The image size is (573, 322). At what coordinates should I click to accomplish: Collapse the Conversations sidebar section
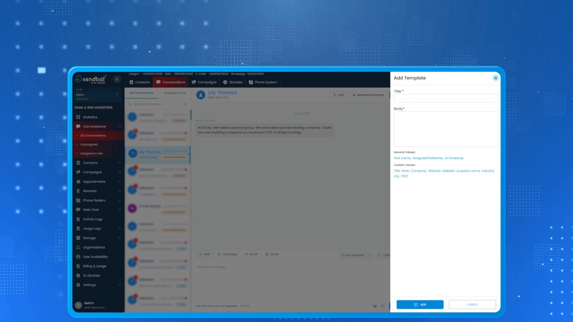pos(120,127)
